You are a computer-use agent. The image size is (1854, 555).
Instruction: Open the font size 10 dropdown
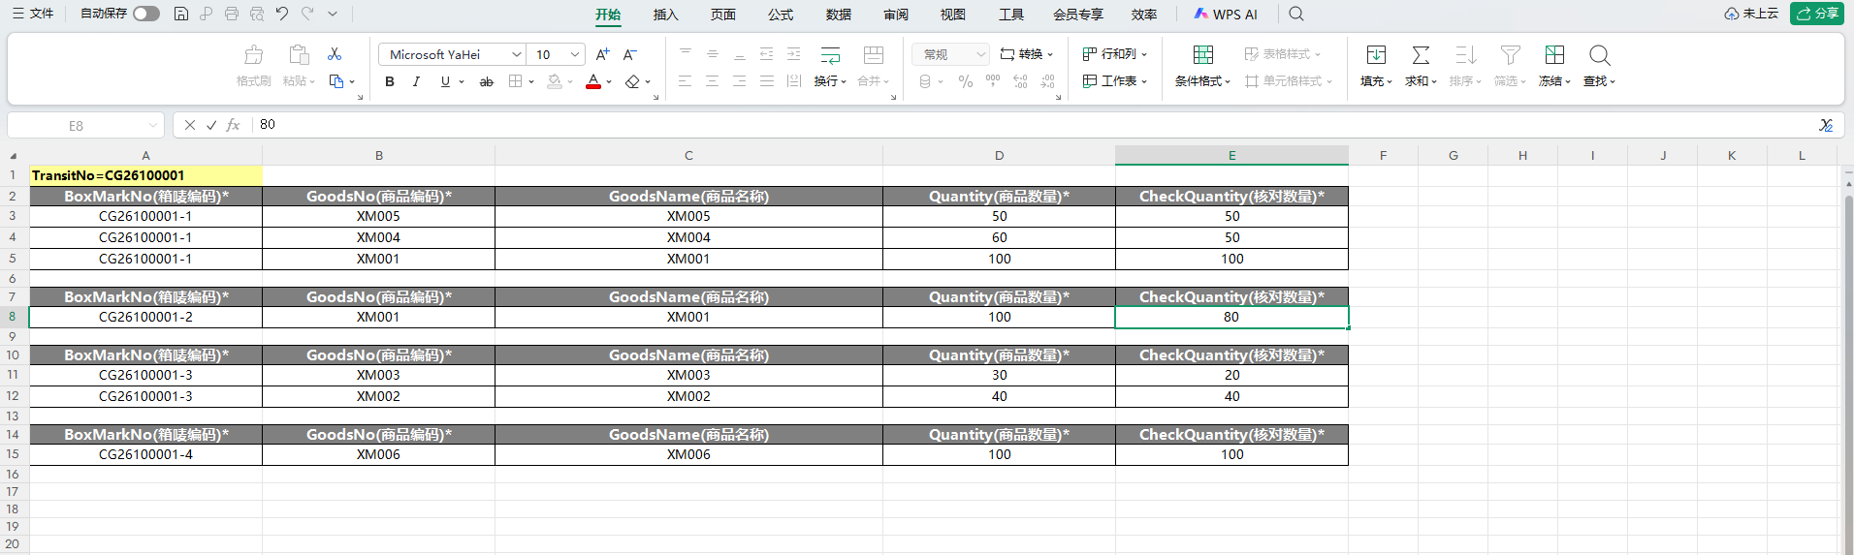click(575, 54)
